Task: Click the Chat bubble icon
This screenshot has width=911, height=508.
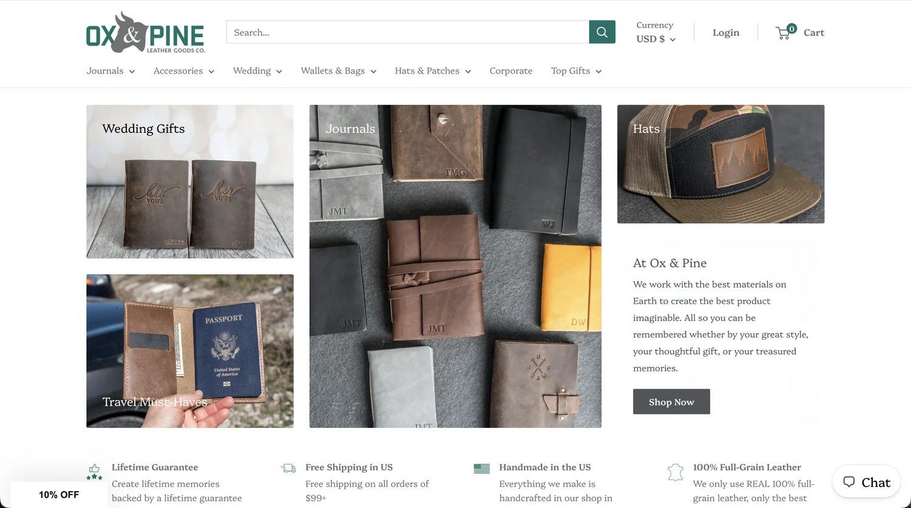Action: pos(849,482)
